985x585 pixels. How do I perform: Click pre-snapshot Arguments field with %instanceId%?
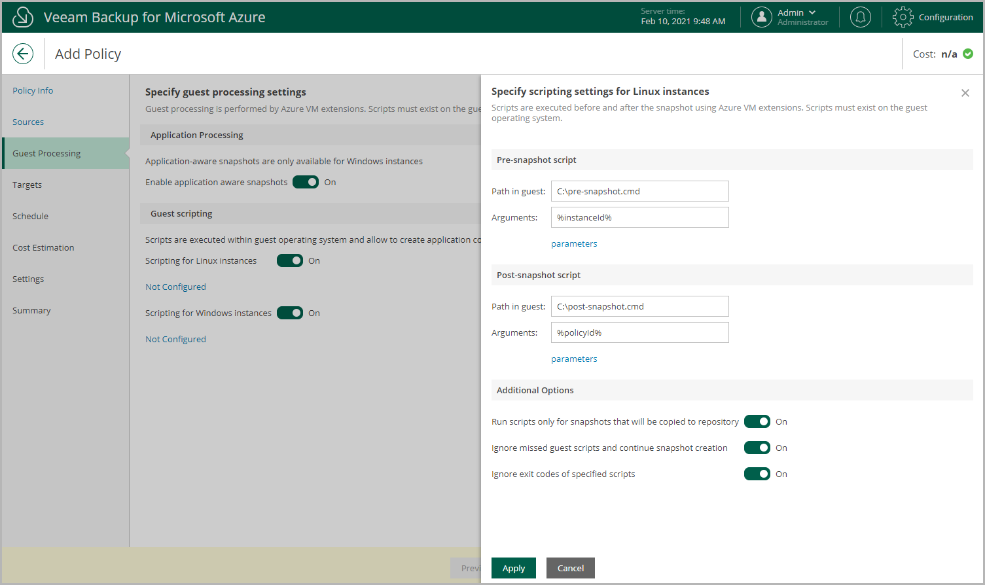[x=640, y=217]
